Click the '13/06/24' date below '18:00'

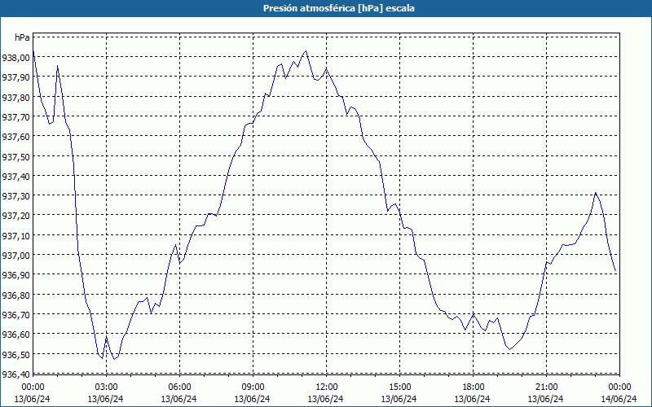(473, 399)
